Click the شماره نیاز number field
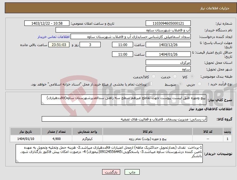 pyautogui.click(x=168, y=23)
